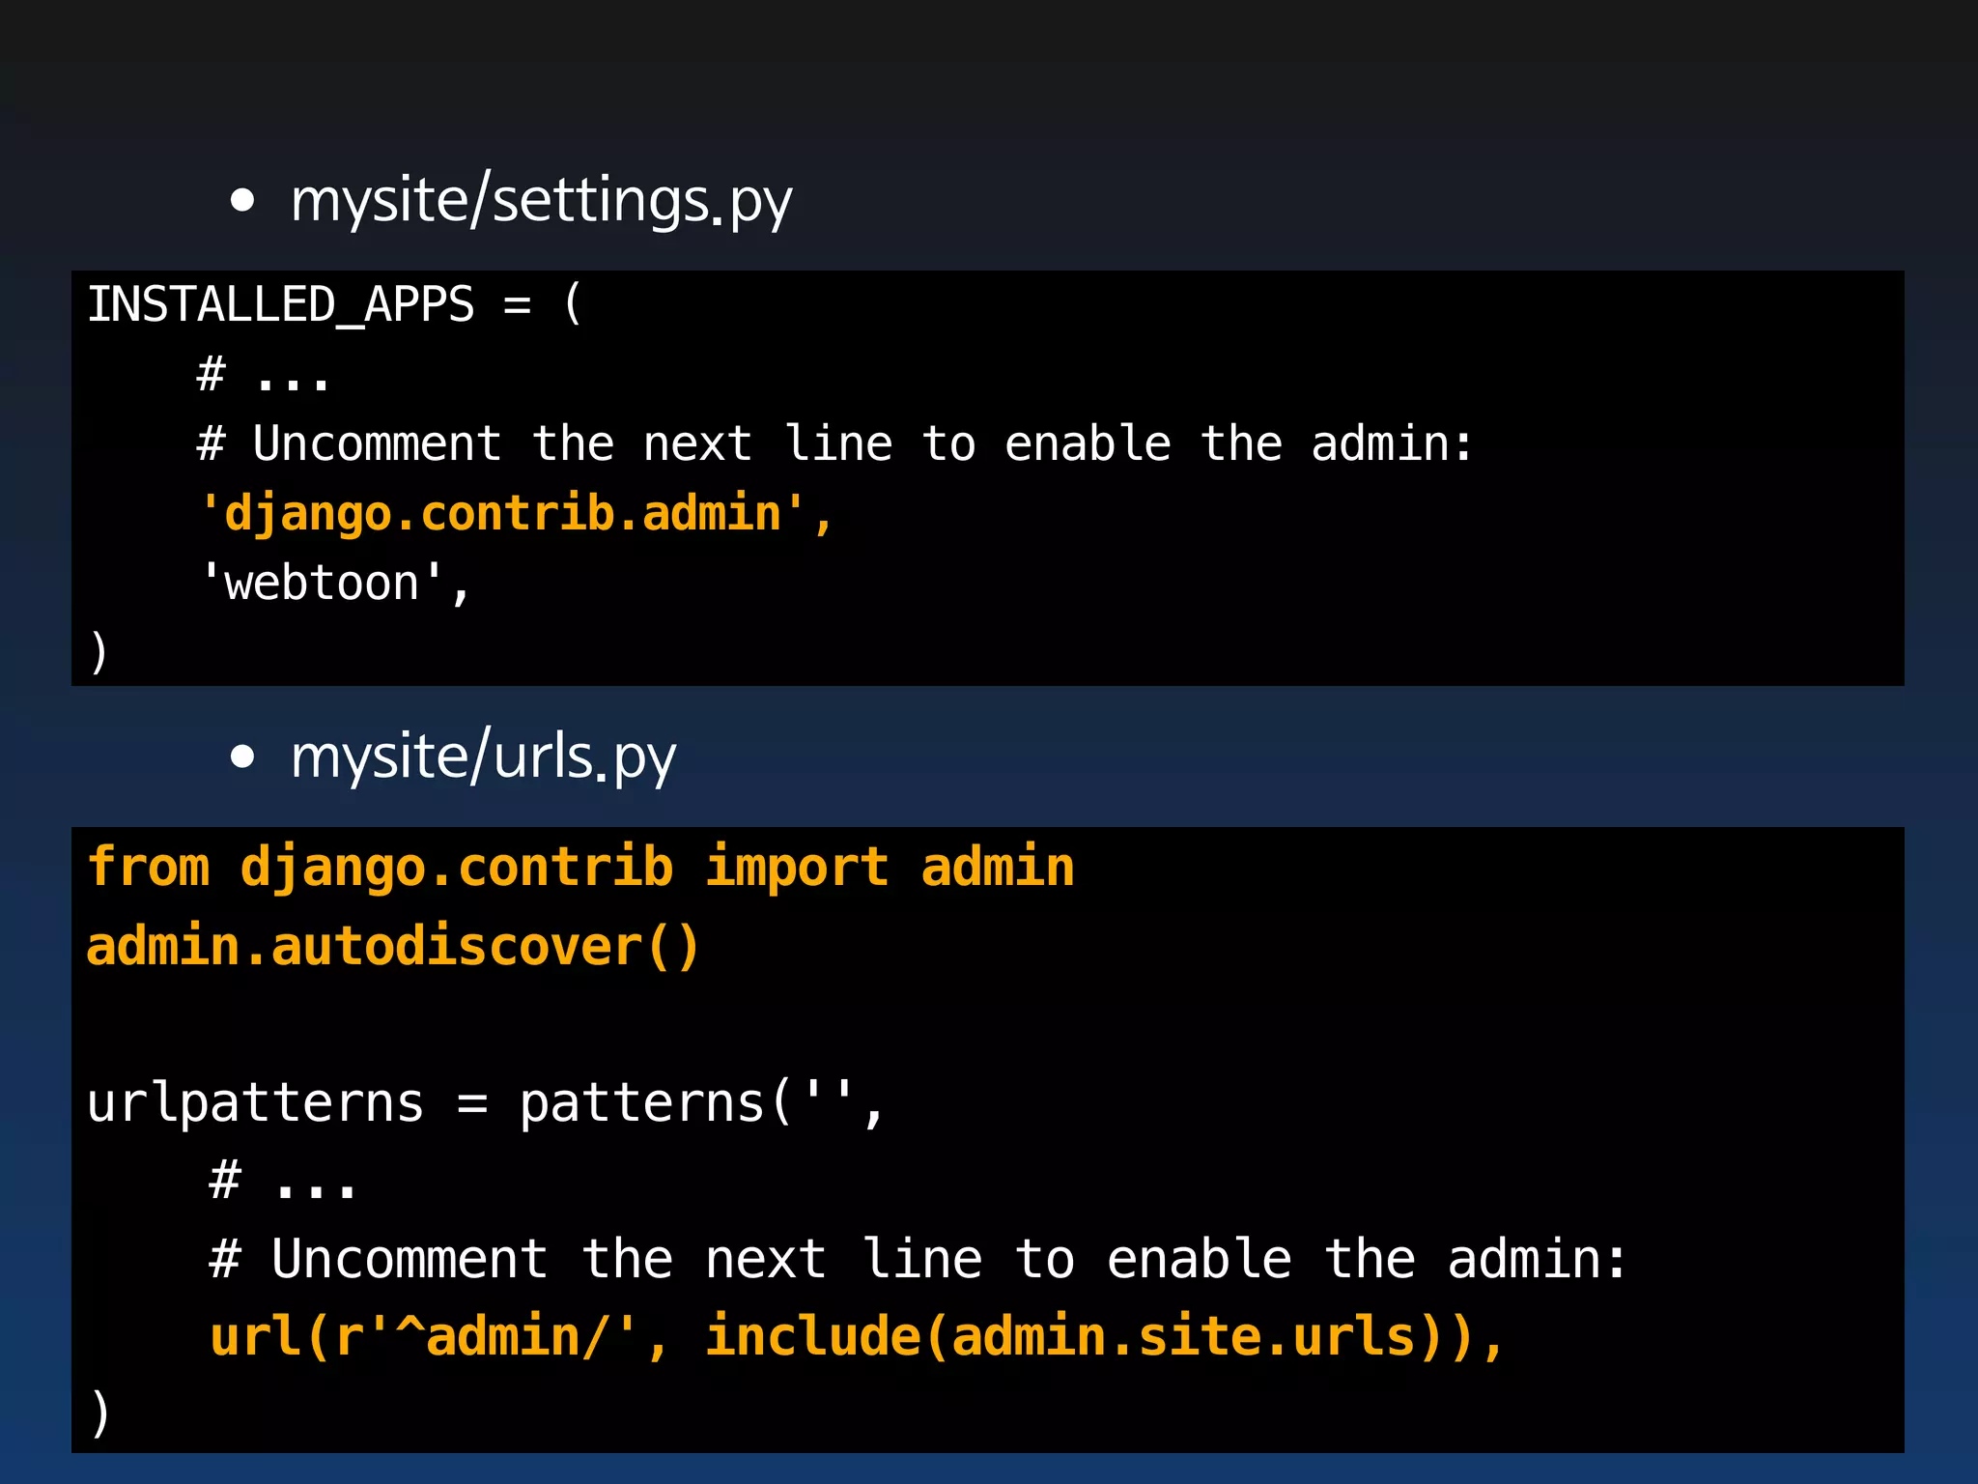This screenshot has width=1978, height=1484.
Task: Click the 'webtoon', line
Action: tap(335, 583)
